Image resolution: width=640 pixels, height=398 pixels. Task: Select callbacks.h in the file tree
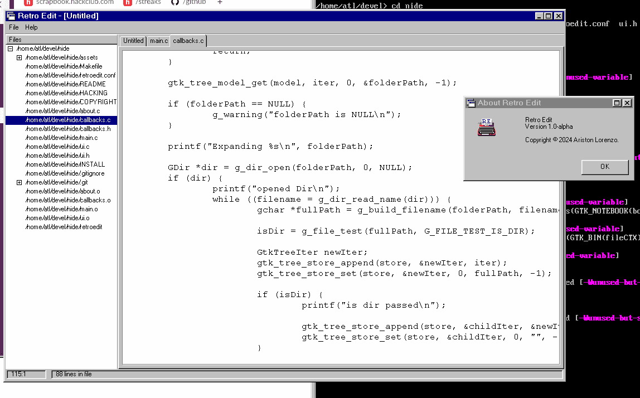tap(68, 129)
